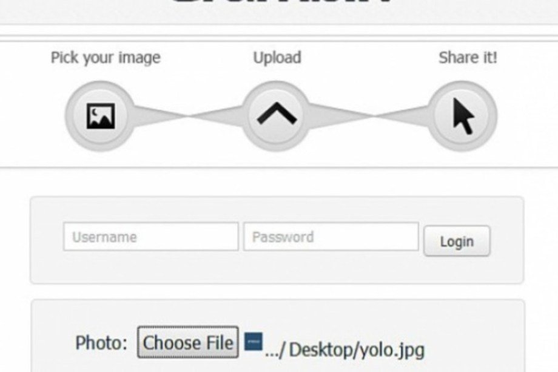558x372 pixels.
Task: Click the small blue file thumbnail icon
Action: point(254,342)
